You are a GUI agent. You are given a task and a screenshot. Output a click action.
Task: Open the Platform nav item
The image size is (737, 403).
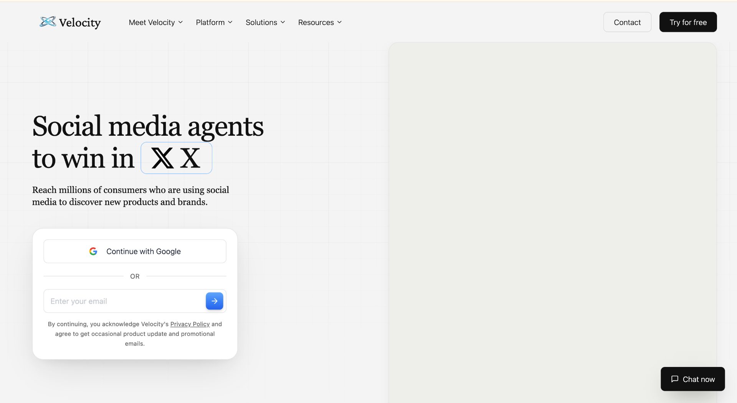click(214, 22)
